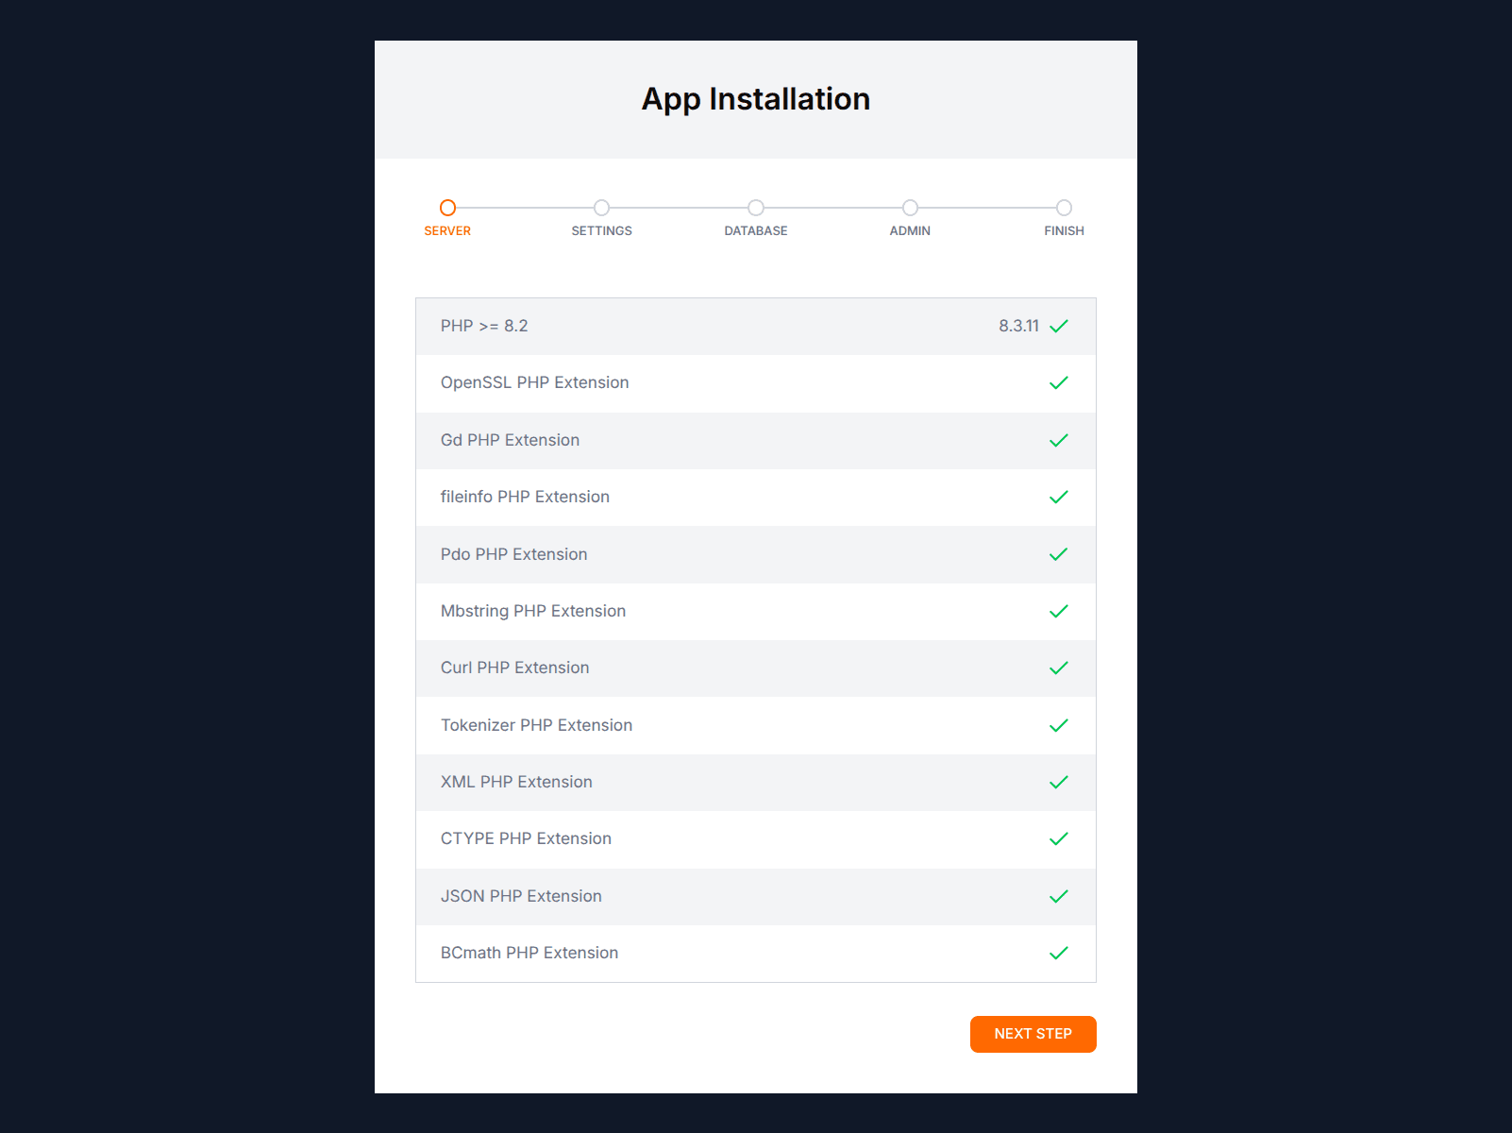The height and width of the screenshot is (1133, 1512).
Task: Click the Curl PHP Extension checkmark
Action: (x=1059, y=668)
